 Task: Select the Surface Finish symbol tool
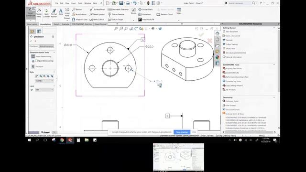(x=98, y=10)
